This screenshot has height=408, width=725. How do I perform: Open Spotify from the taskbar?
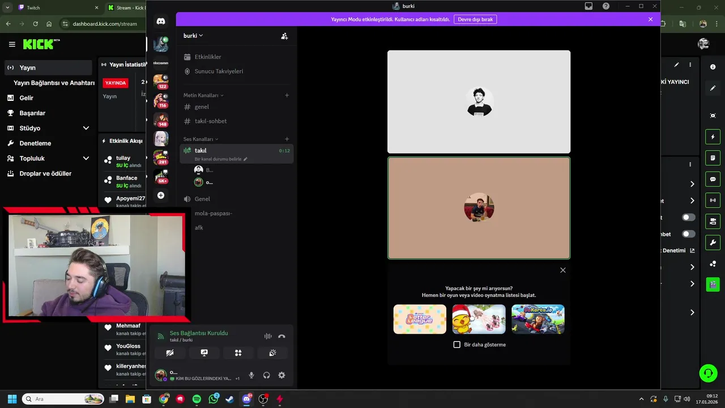197,399
